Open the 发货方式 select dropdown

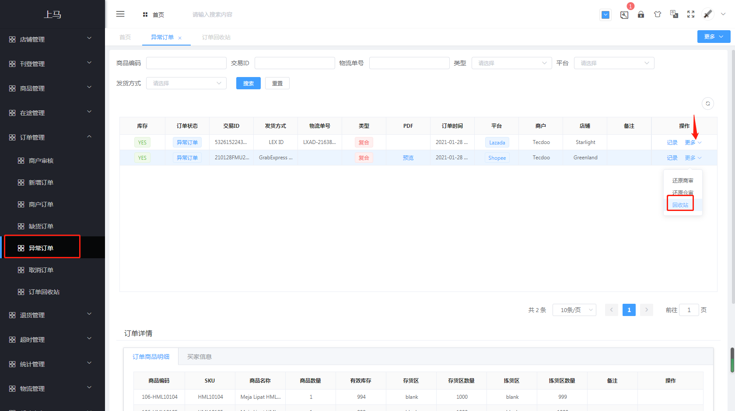pos(186,83)
